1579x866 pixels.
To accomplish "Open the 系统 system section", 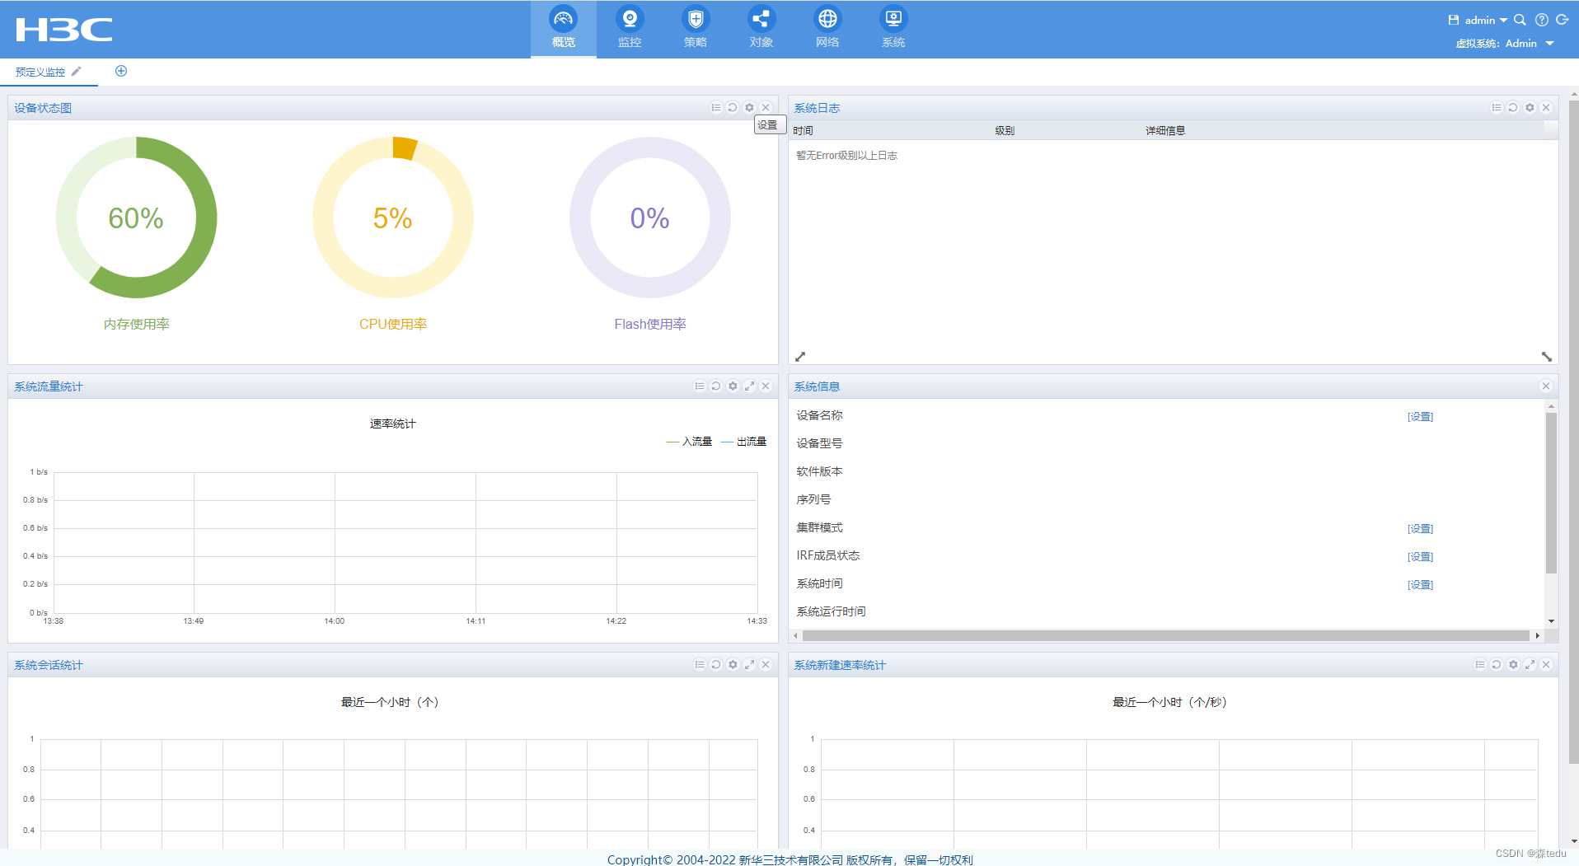I will [893, 29].
